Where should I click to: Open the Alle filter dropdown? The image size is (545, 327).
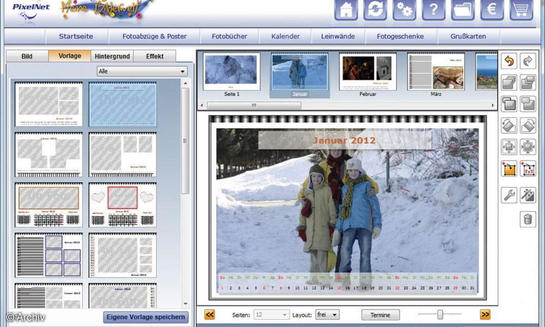[142, 71]
